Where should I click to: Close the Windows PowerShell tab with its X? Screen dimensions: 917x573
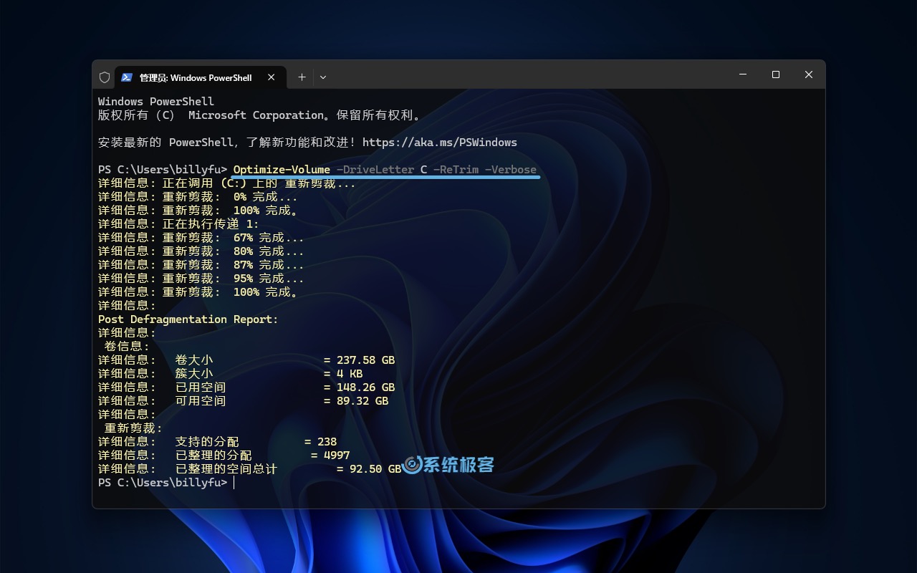coord(271,77)
